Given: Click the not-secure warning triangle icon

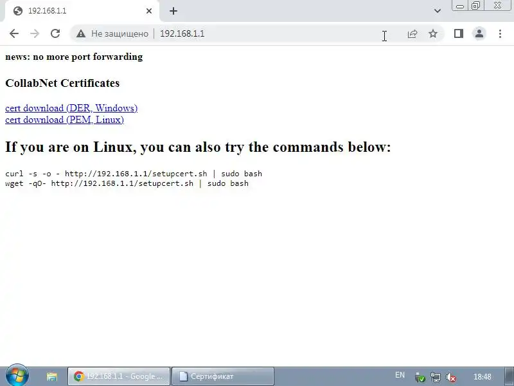Looking at the screenshot, I should pos(81,33).
